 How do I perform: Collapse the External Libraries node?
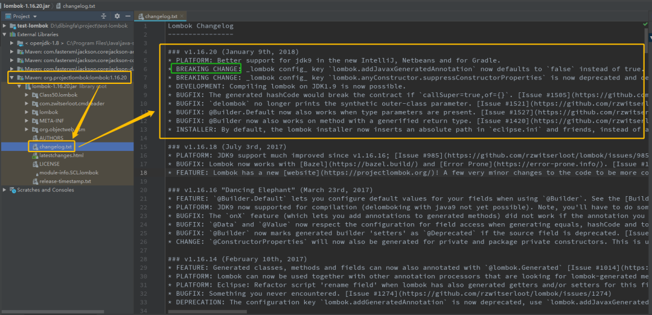5,34
